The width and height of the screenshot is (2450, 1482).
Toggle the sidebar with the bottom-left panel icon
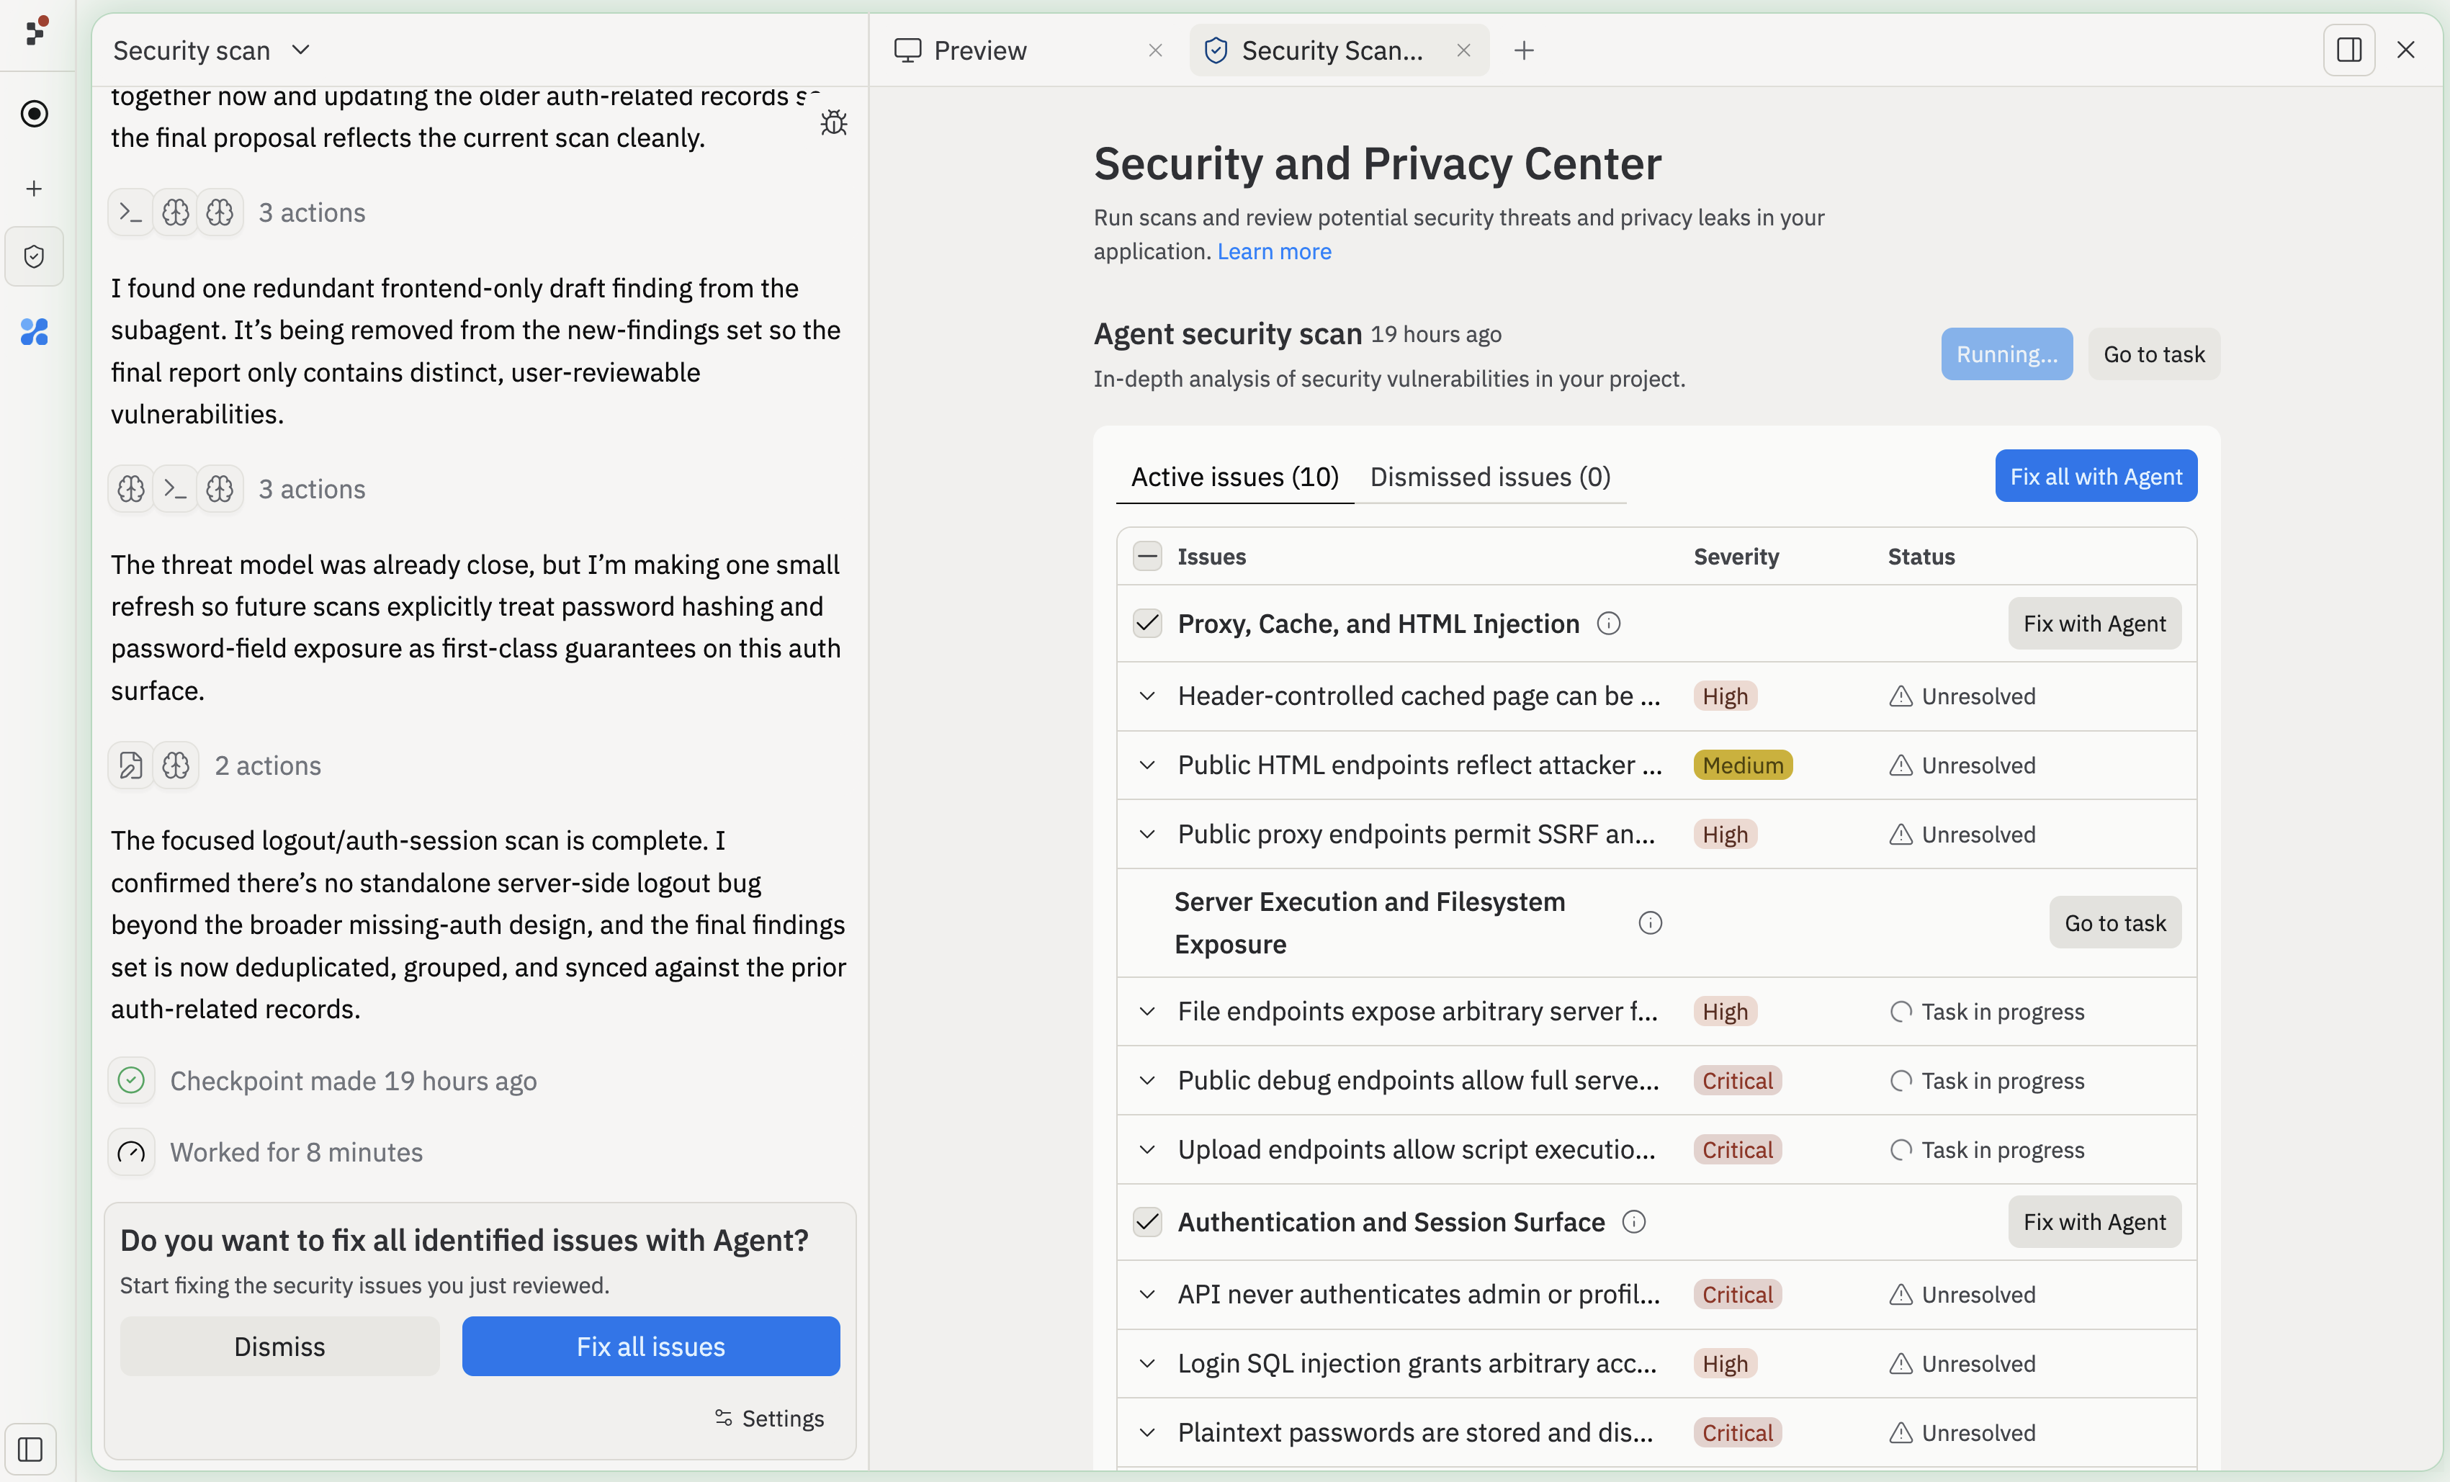click(x=31, y=1449)
